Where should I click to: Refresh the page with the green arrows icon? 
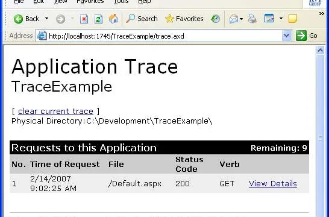98,19
